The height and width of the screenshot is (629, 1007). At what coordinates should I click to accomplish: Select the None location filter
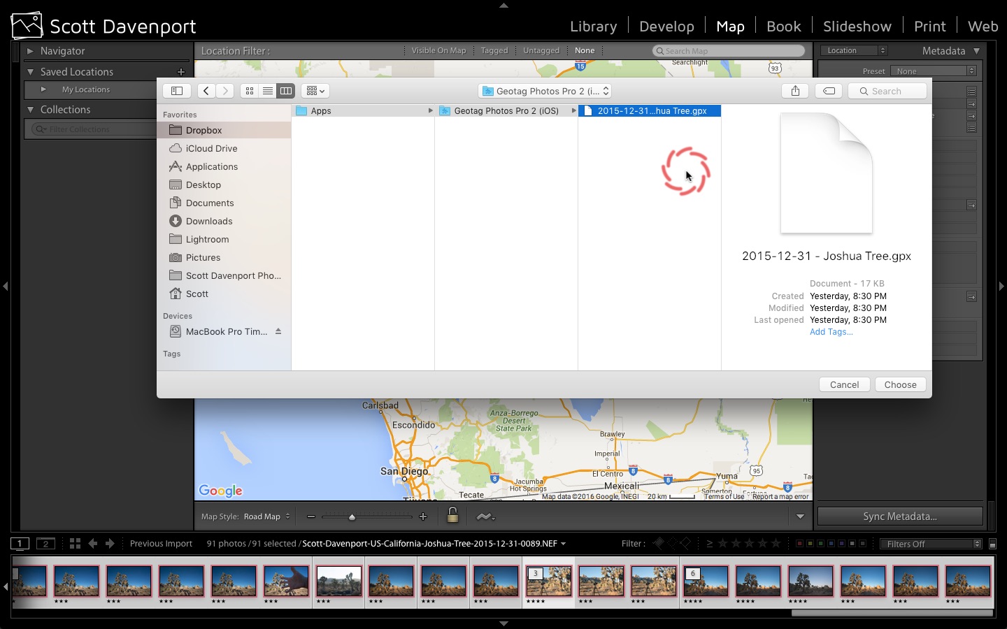[x=585, y=50]
